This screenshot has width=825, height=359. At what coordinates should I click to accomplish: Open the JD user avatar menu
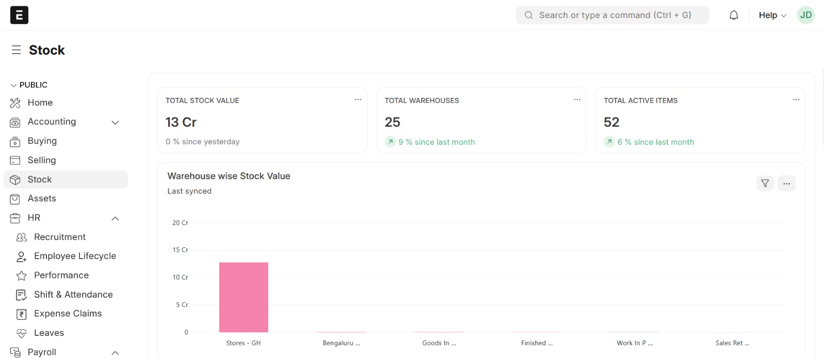(805, 15)
